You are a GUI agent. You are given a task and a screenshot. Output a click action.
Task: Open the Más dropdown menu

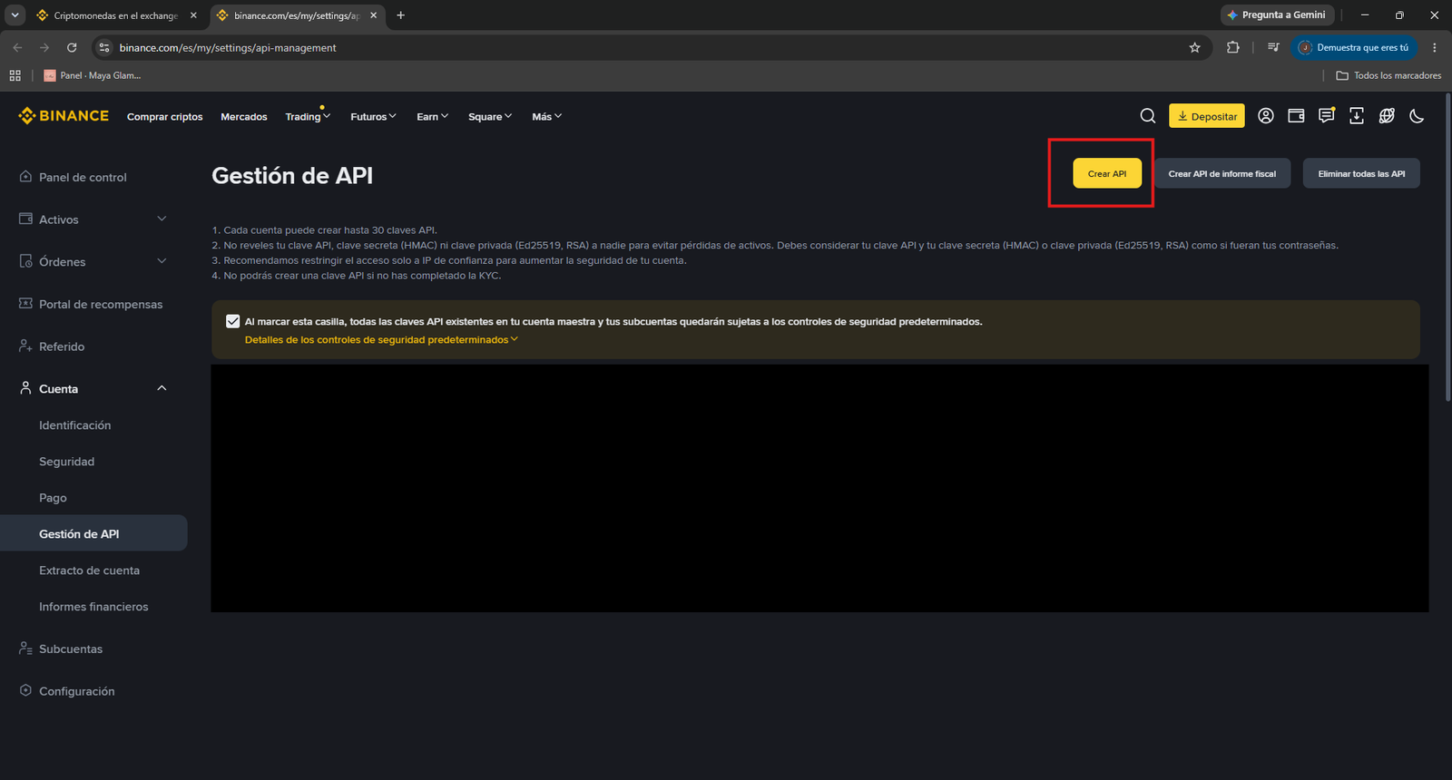pos(547,116)
